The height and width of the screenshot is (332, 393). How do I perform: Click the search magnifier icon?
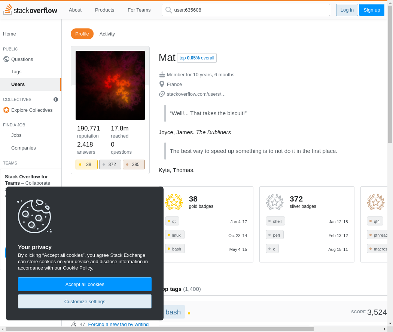(168, 10)
